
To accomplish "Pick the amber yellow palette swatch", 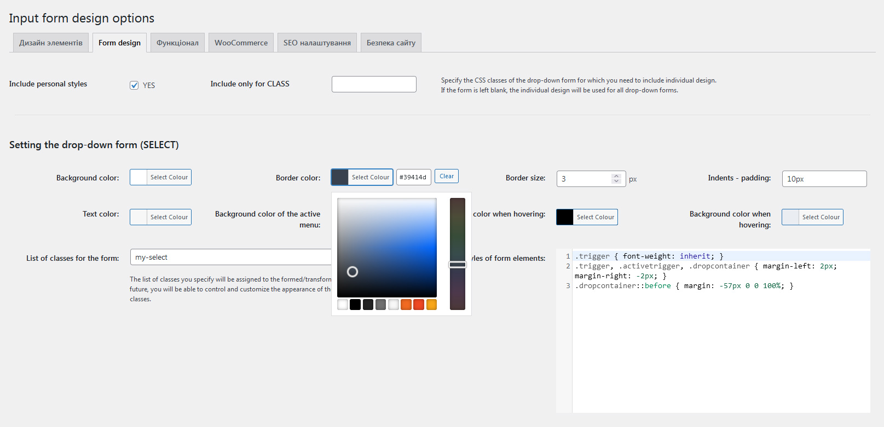I will [x=431, y=305].
